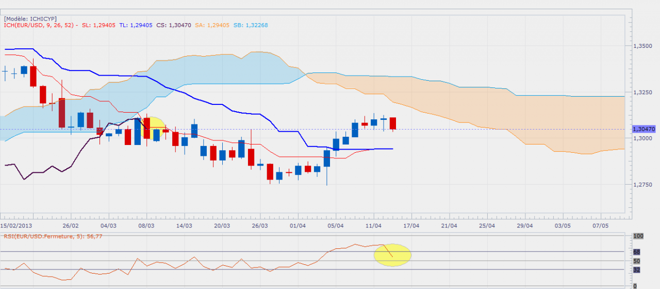The width and height of the screenshot is (660, 289).
Task: Click the 14/03 date axis label
Action: [x=184, y=226]
